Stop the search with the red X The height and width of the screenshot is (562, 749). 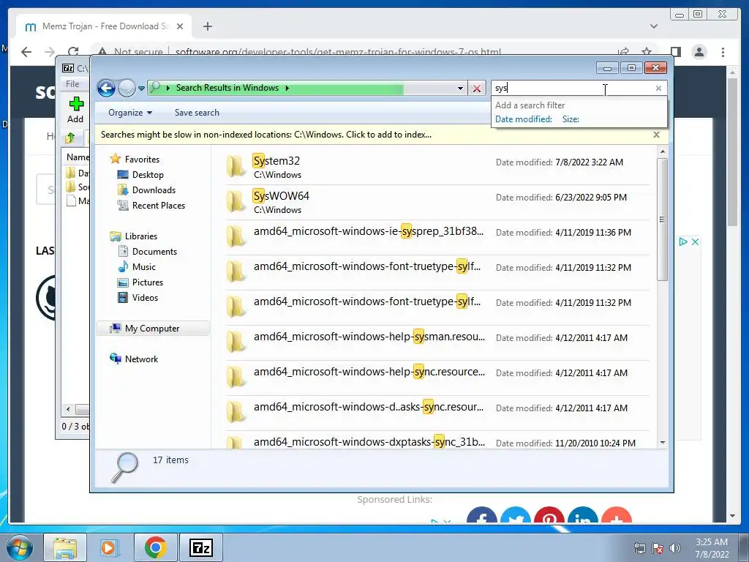(476, 89)
